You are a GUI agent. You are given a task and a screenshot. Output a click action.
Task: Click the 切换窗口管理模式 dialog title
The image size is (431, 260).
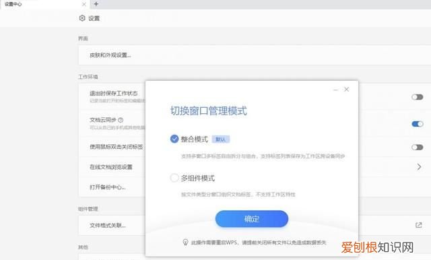tap(208, 110)
